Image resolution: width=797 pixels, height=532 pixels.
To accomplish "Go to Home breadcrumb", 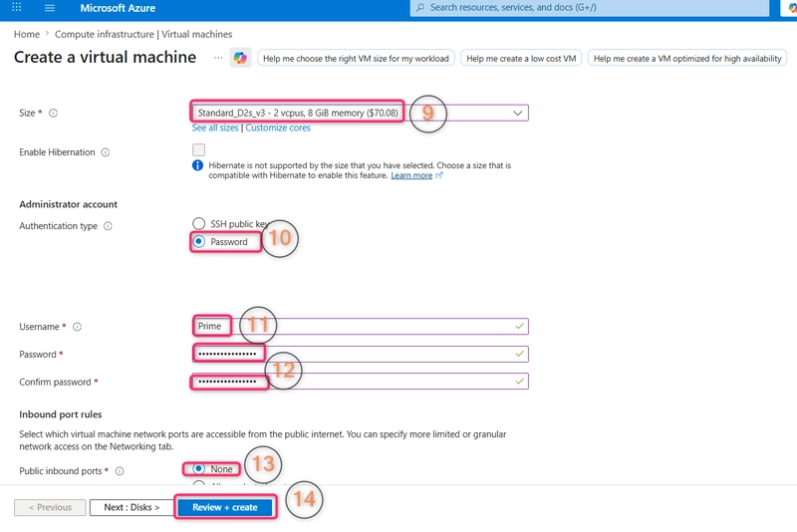I will [x=27, y=34].
